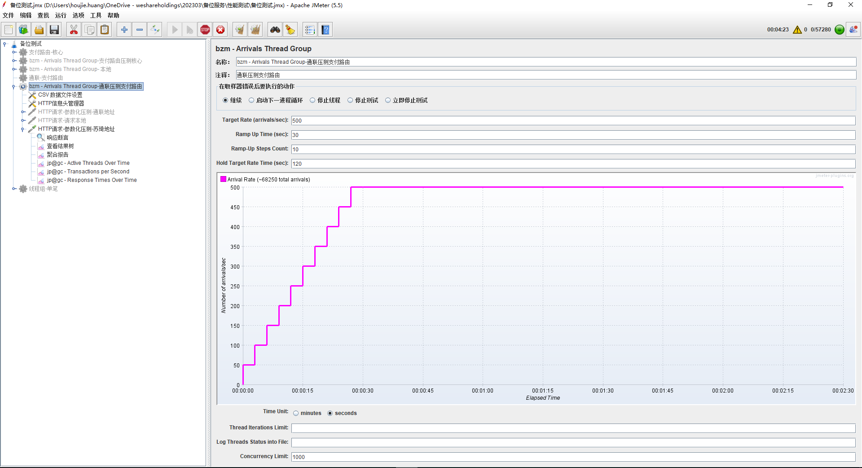
Task: Open Templates toolbar icon
Action: coord(24,30)
